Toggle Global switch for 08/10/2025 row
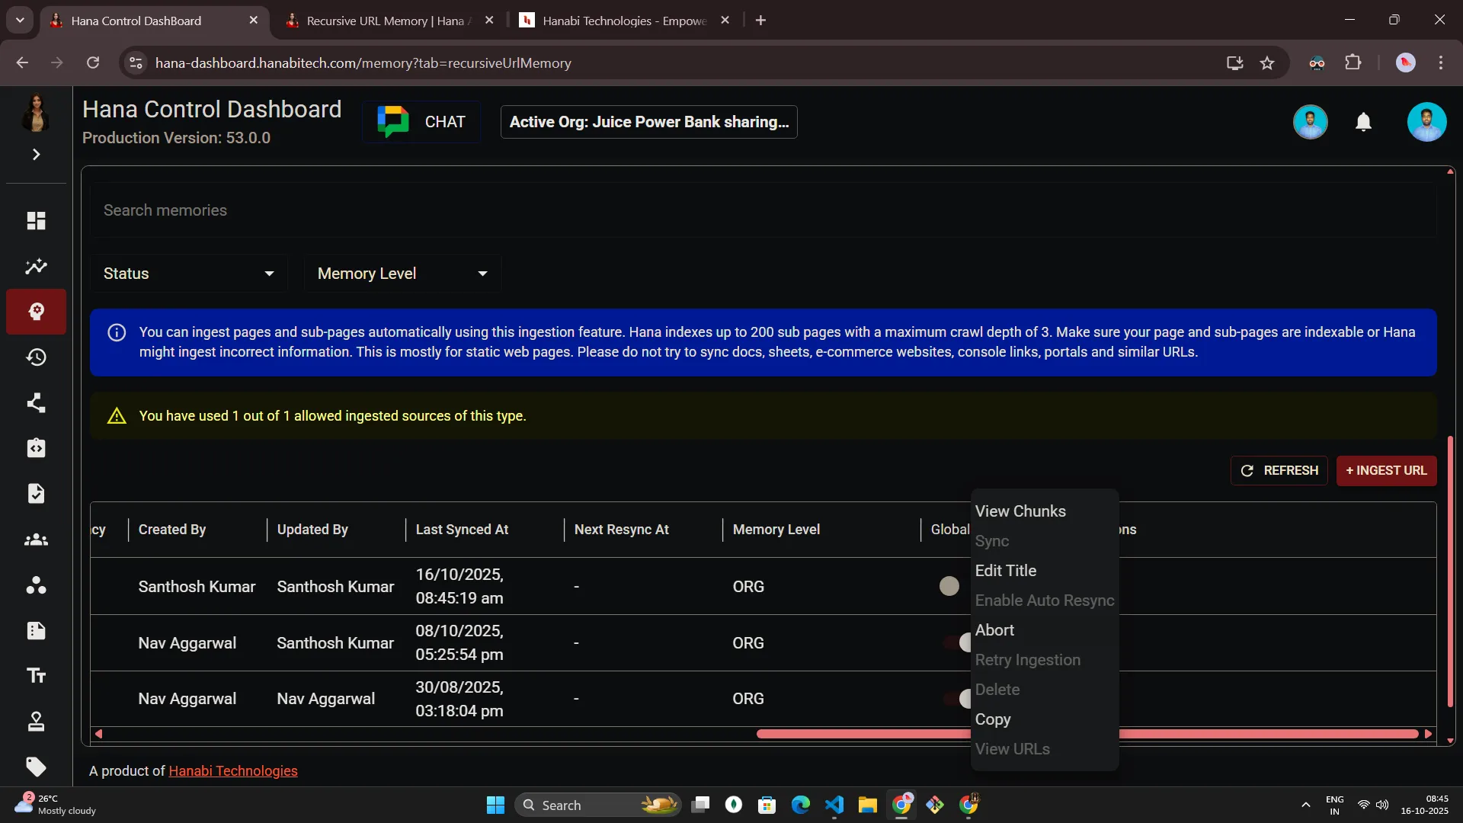1463x823 pixels. tap(959, 642)
